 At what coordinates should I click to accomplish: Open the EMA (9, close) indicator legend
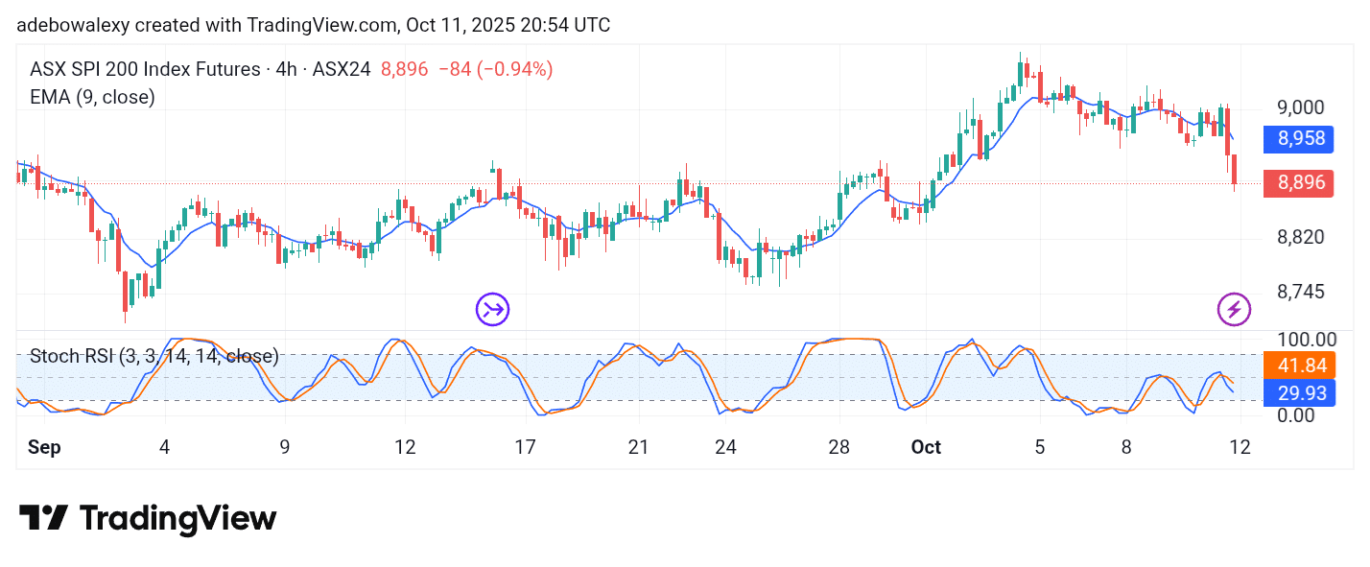tap(92, 97)
